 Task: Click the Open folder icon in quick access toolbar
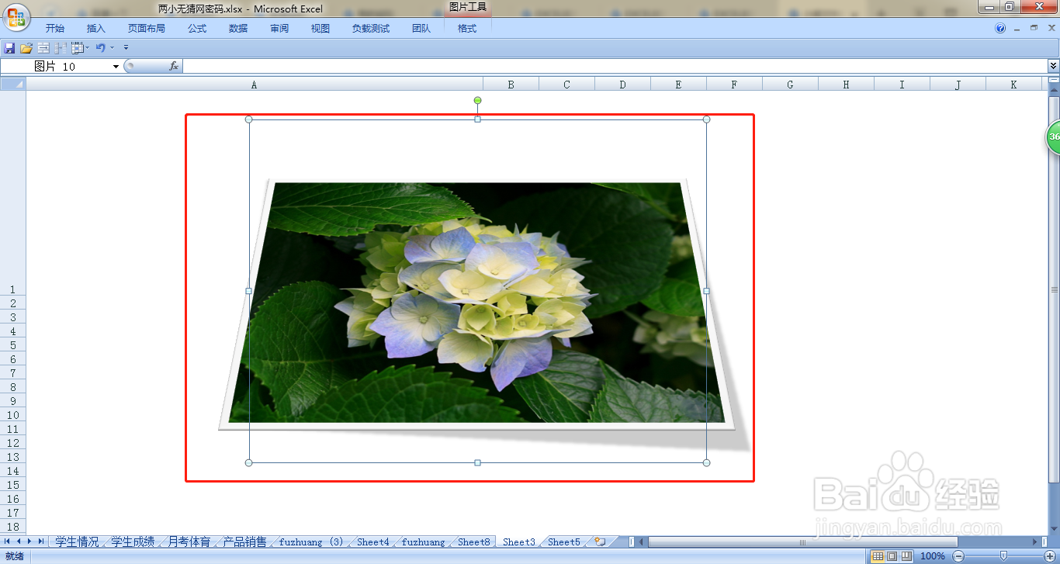(x=26, y=48)
